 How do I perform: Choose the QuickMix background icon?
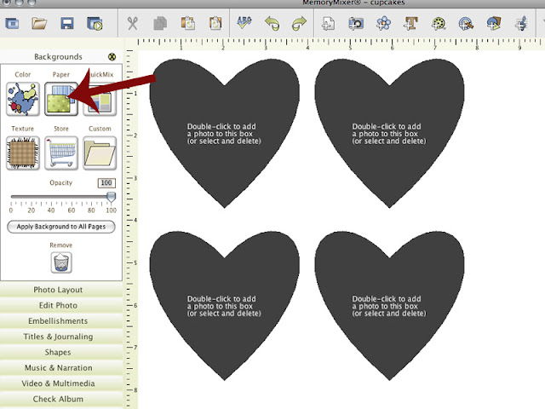pos(100,99)
